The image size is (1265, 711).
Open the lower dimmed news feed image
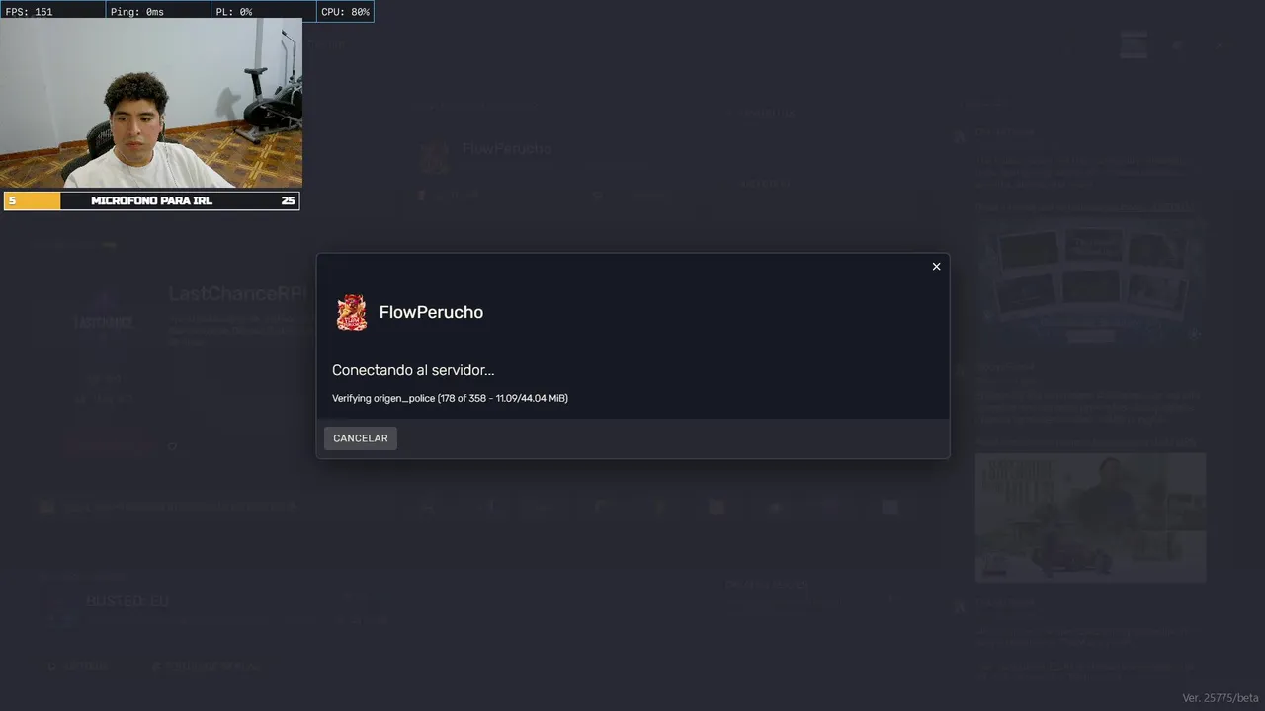click(1090, 517)
